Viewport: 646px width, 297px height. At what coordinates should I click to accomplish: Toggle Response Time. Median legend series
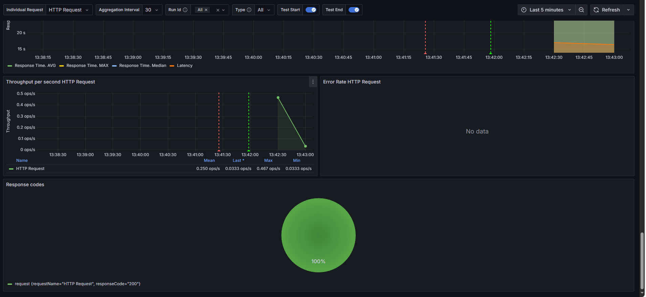[x=143, y=66]
